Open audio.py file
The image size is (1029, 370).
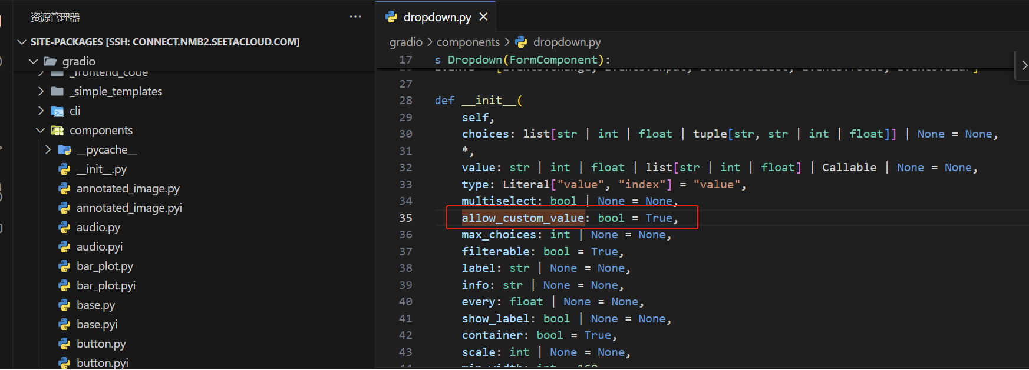click(98, 227)
